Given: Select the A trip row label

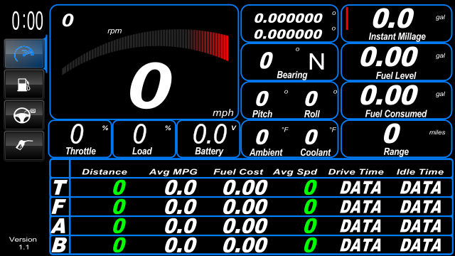Looking at the screenshot, I should [x=58, y=226].
